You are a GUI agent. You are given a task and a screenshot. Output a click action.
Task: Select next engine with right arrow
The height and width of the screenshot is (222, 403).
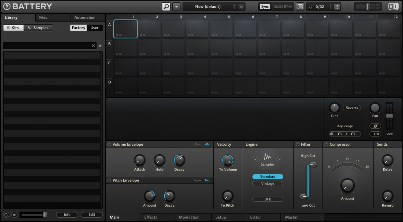coord(279,160)
